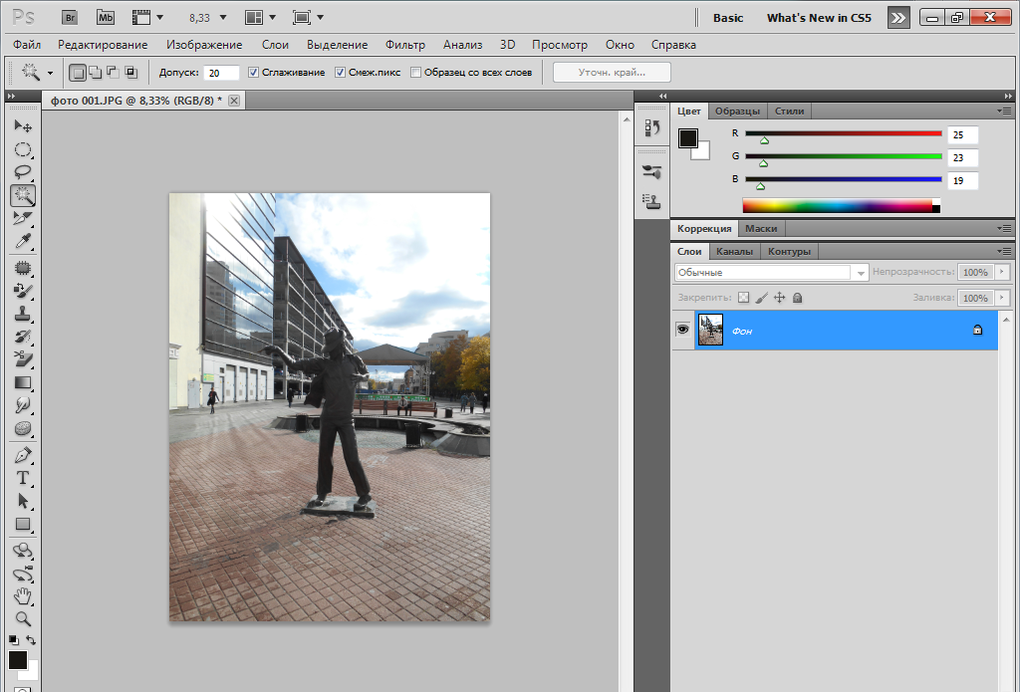Select What's New in CS5 workspace

click(x=819, y=18)
